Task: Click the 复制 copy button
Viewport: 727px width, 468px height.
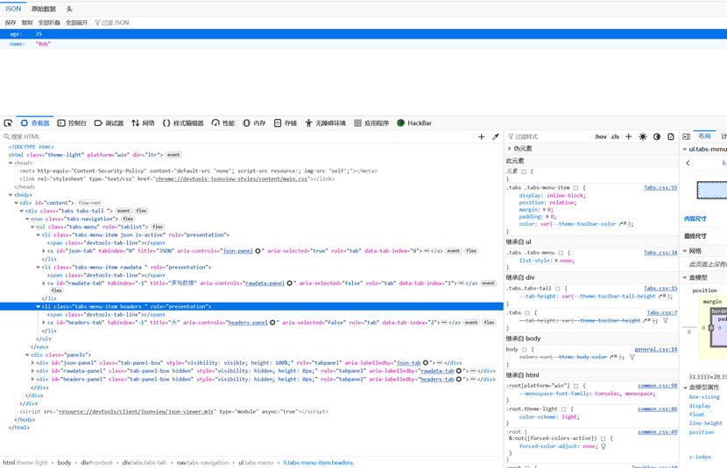Action: (x=27, y=23)
